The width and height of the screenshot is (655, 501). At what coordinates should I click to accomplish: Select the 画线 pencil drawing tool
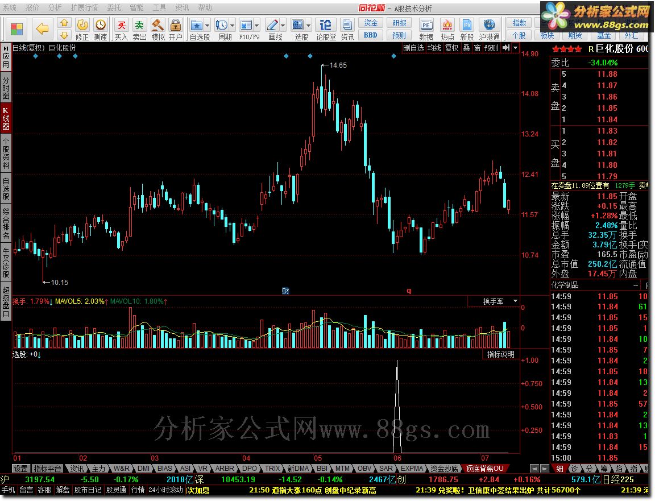272,25
